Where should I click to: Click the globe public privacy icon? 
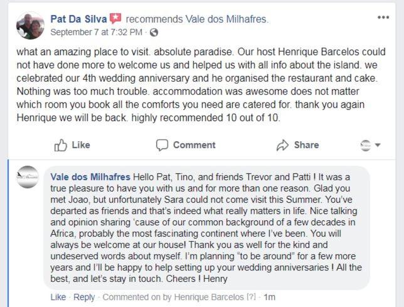(154, 33)
